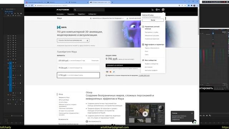
Task: Click ДОБАВИТЬ В КОРЗИНУ button
Action: pyautogui.click(x=123, y=65)
